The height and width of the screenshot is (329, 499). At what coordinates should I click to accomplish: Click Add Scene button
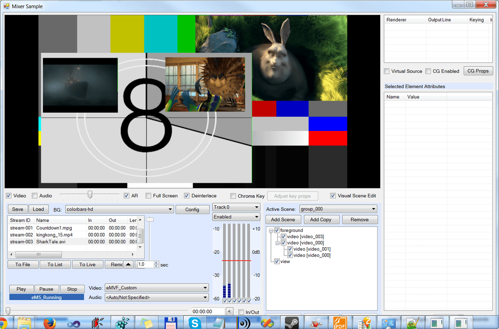283,219
